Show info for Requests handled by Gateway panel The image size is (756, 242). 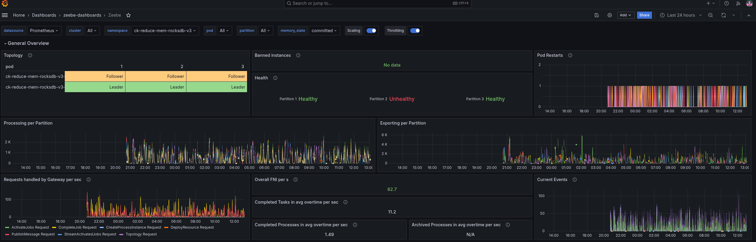[x=89, y=180]
